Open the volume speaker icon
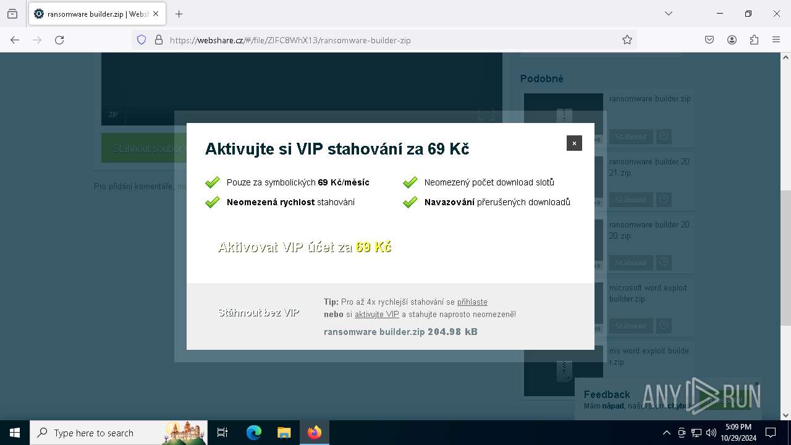Screen dimensions: 791x445 click(711, 433)
